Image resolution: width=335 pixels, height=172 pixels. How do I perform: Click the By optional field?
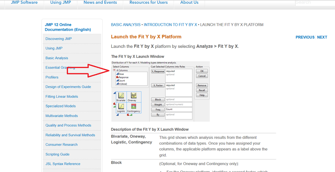tap(179, 116)
